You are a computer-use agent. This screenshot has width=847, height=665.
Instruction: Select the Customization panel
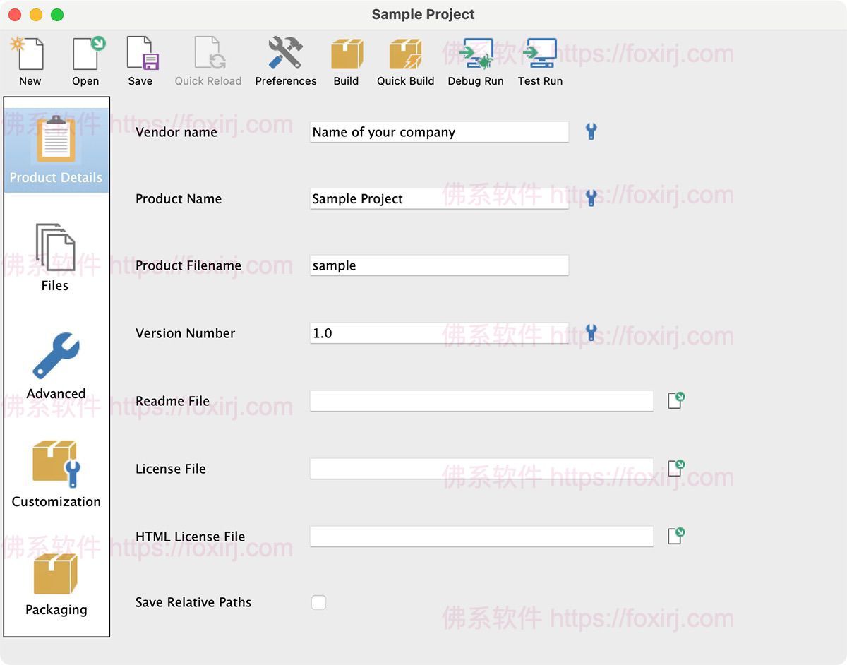(x=56, y=469)
